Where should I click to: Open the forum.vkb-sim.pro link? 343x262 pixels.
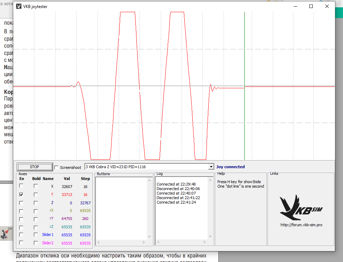(x=301, y=225)
